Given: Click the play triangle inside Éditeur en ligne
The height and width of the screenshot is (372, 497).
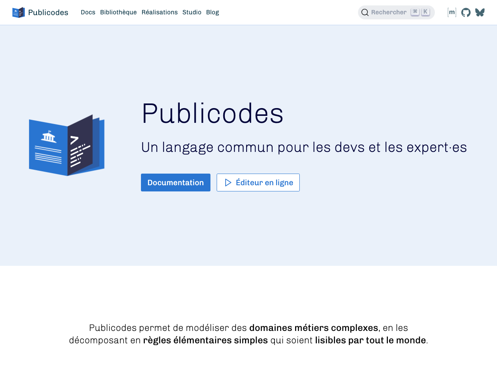Looking at the screenshot, I should point(229,182).
